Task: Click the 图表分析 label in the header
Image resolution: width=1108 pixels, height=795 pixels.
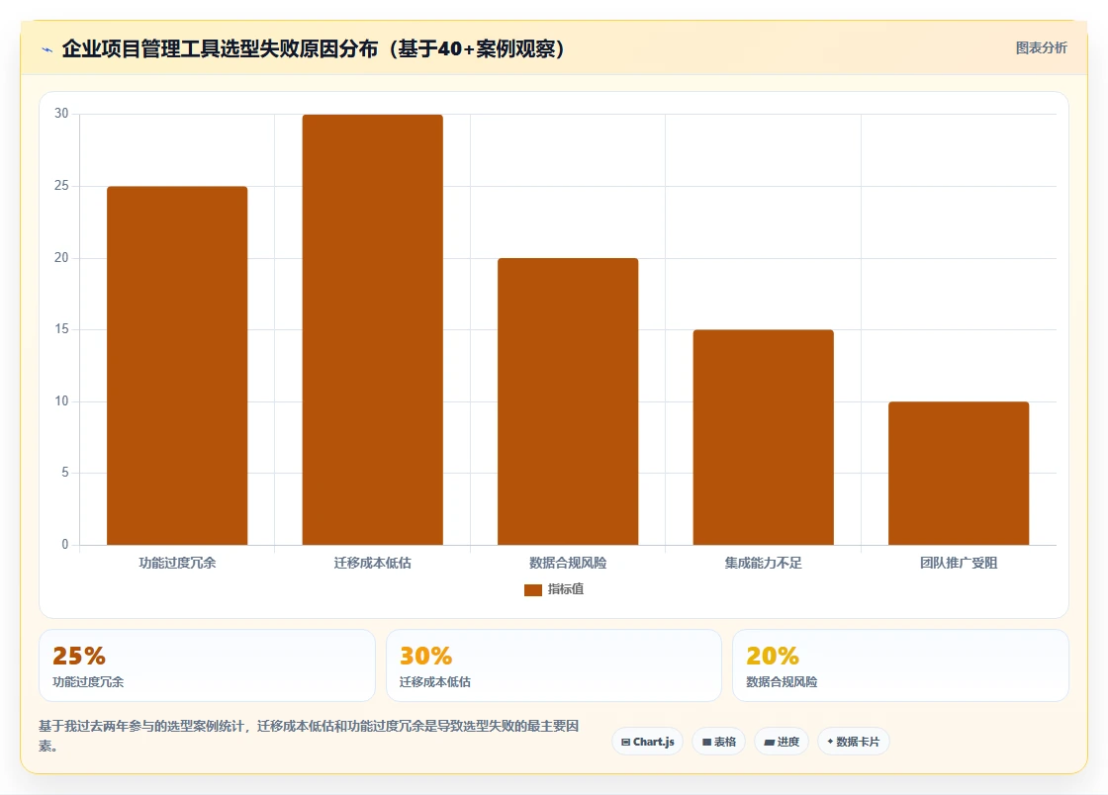Action: [x=1041, y=48]
